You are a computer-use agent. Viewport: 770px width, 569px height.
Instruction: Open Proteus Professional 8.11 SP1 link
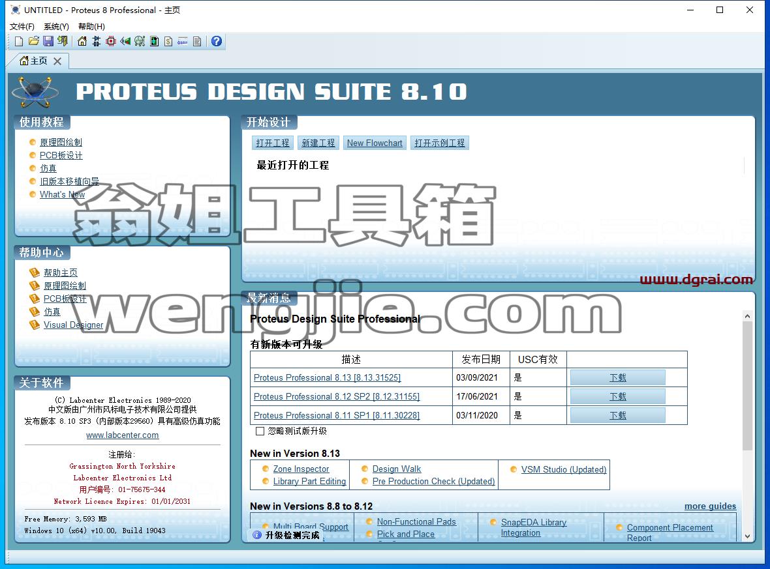(337, 415)
